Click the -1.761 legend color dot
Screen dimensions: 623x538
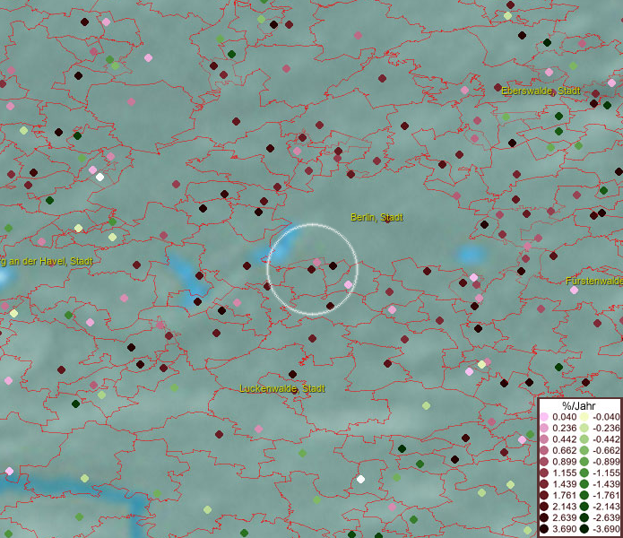pos(584,495)
